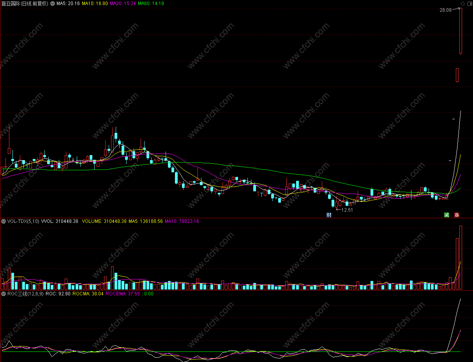
Task: Click the ROC: 92.90 value
Action: 58,294
